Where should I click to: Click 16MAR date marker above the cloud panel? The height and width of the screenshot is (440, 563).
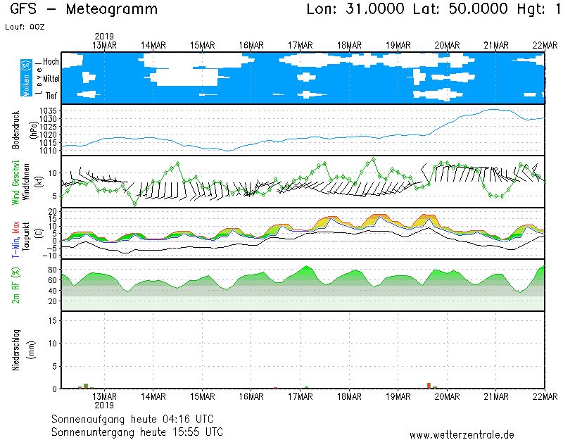(251, 45)
